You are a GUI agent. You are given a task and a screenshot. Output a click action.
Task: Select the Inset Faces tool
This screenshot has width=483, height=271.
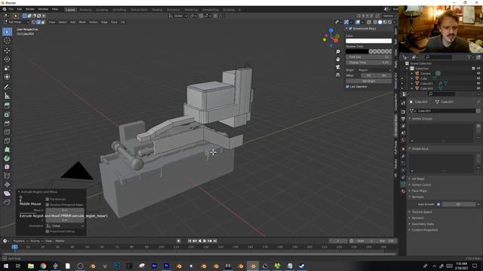click(7, 114)
